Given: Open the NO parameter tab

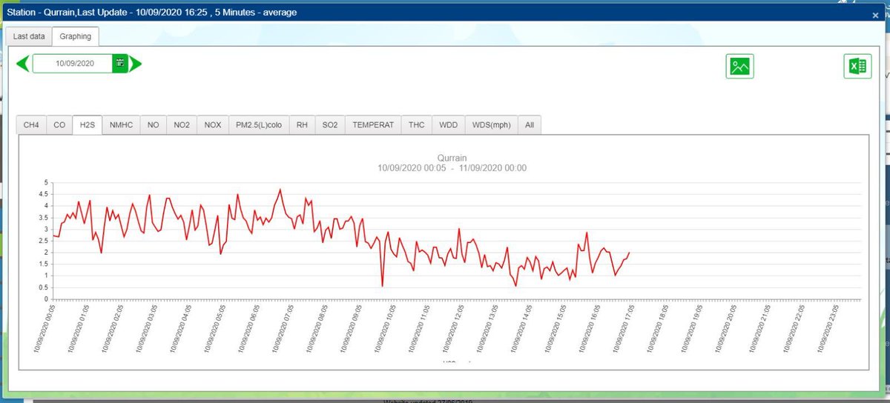Looking at the screenshot, I should point(153,125).
